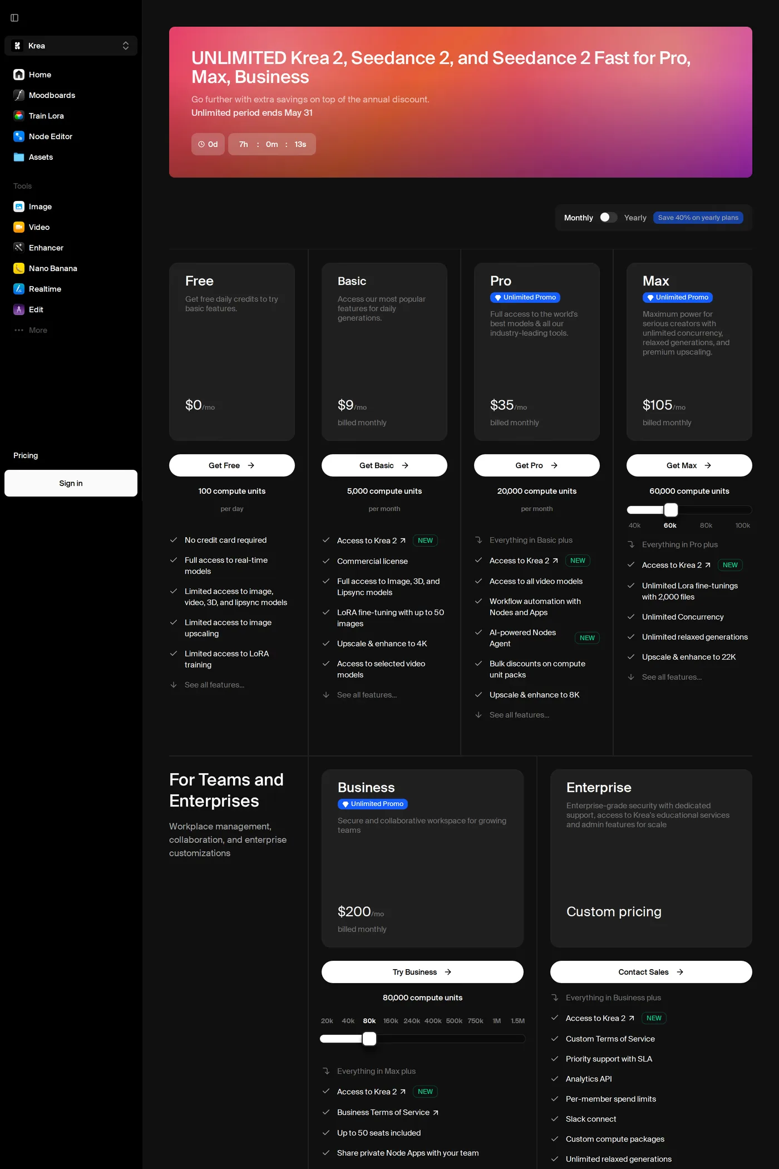779x1169 pixels.
Task: Click the Get Free button
Action: (232, 465)
